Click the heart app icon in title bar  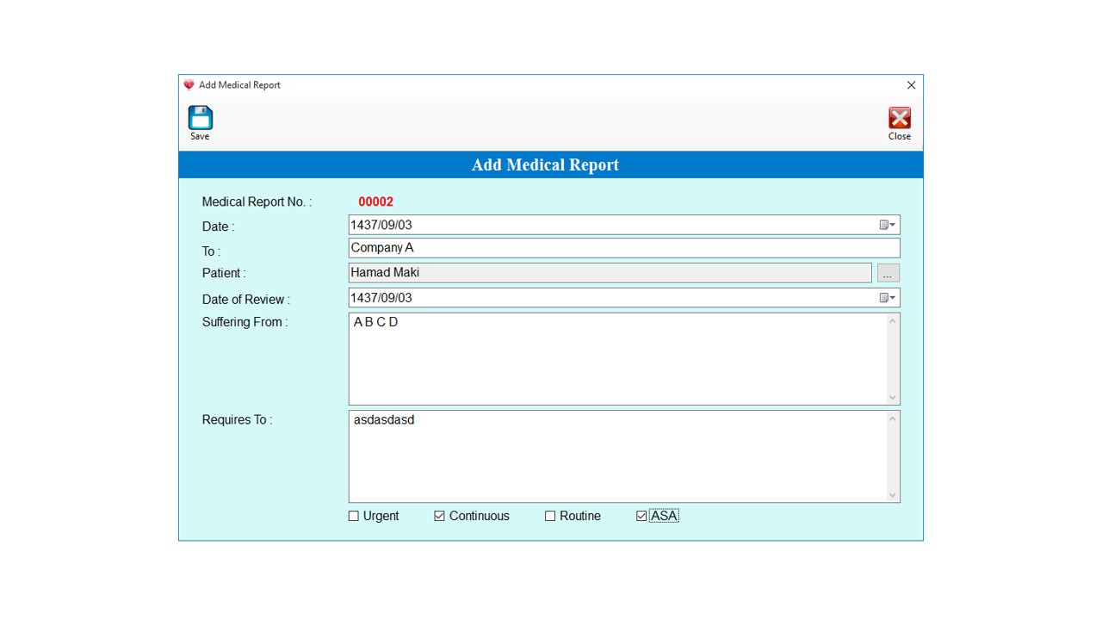pos(189,85)
